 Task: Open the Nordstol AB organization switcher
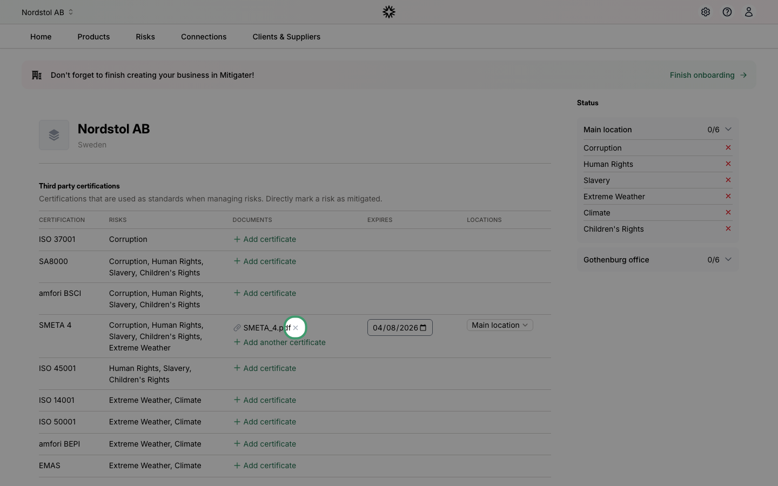point(48,12)
